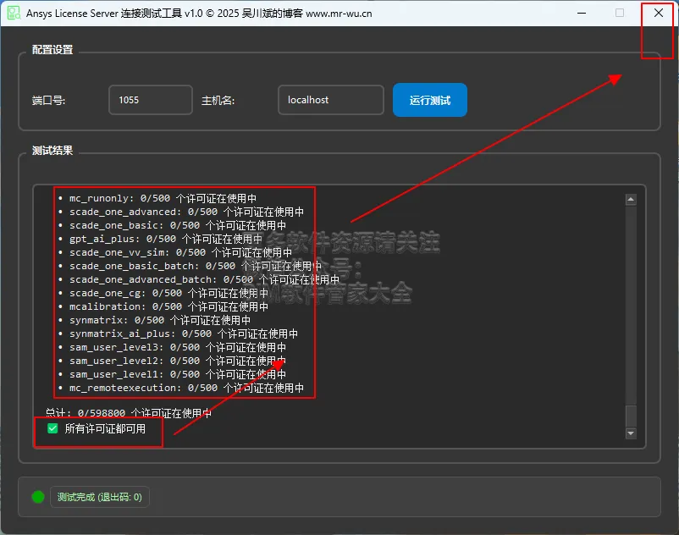The height and width of the screenshot is (535, 679).
Task: Select the scade_one_basic_batch result line
Action: point(190,266)
